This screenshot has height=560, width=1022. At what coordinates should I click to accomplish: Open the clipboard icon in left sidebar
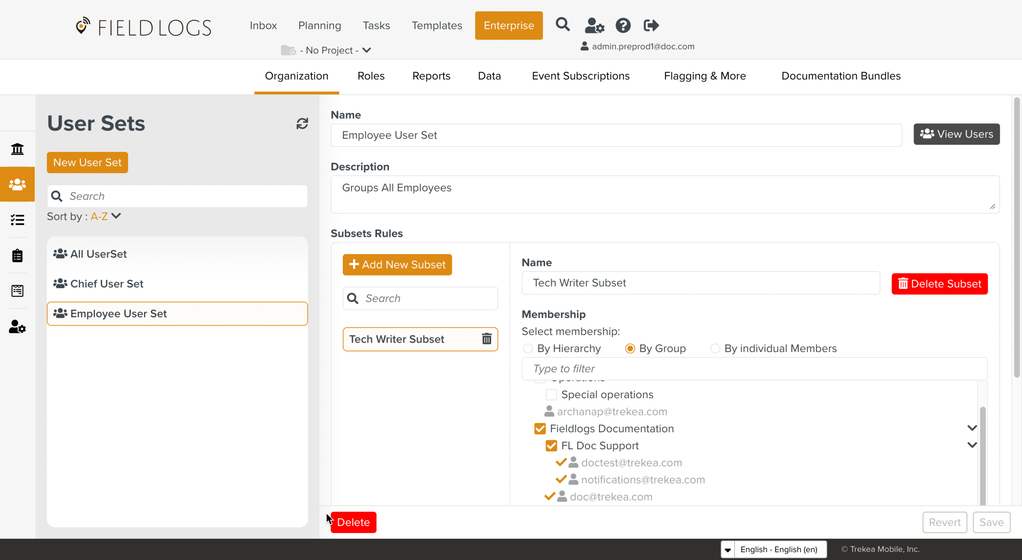17,255
